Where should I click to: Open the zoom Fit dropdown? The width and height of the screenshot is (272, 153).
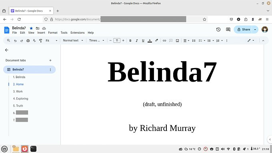pos(51,40)
